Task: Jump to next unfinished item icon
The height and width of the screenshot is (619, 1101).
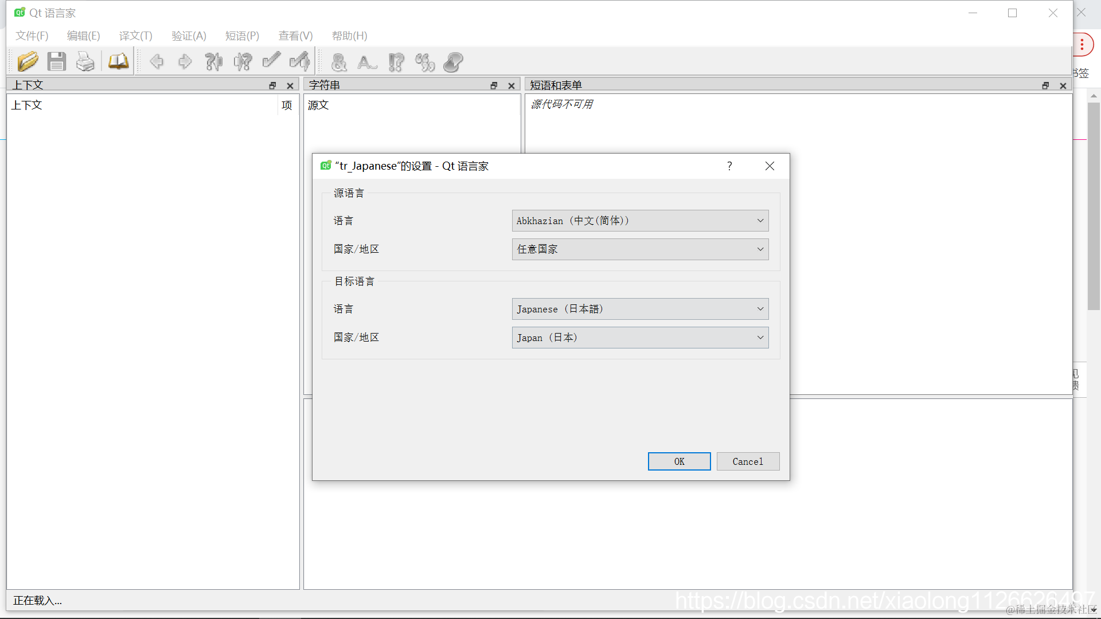Action: [243, 61]
